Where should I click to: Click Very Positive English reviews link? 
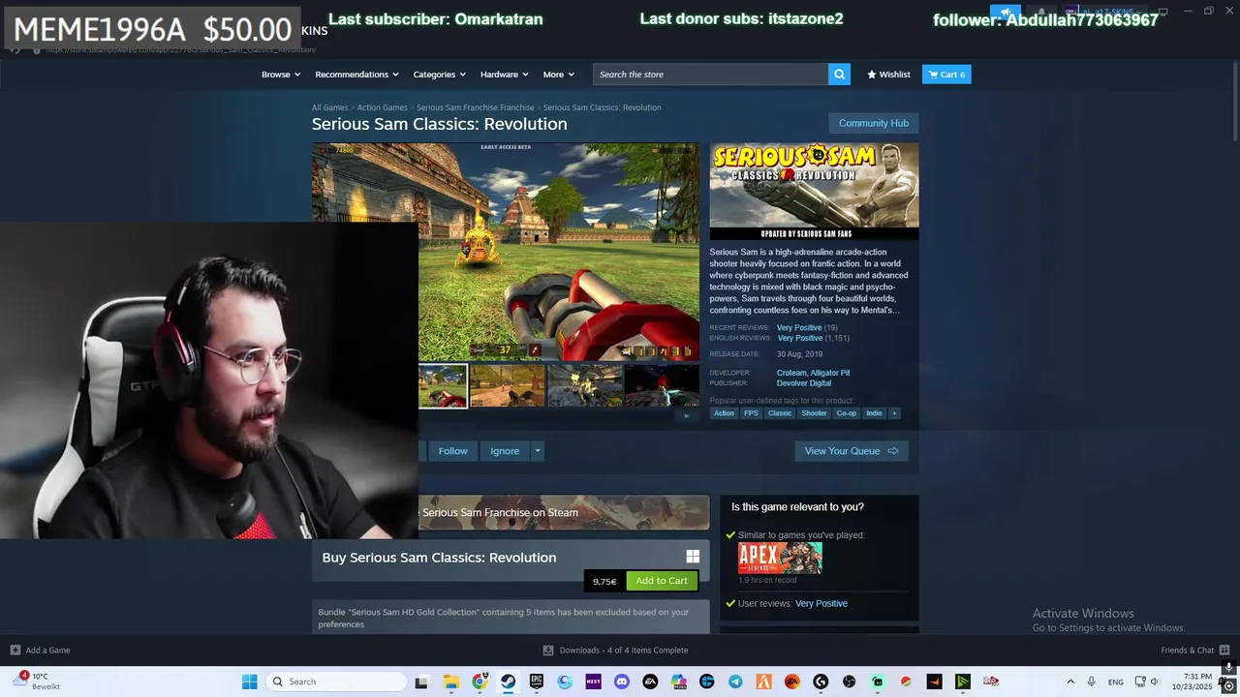pos(800,338)
